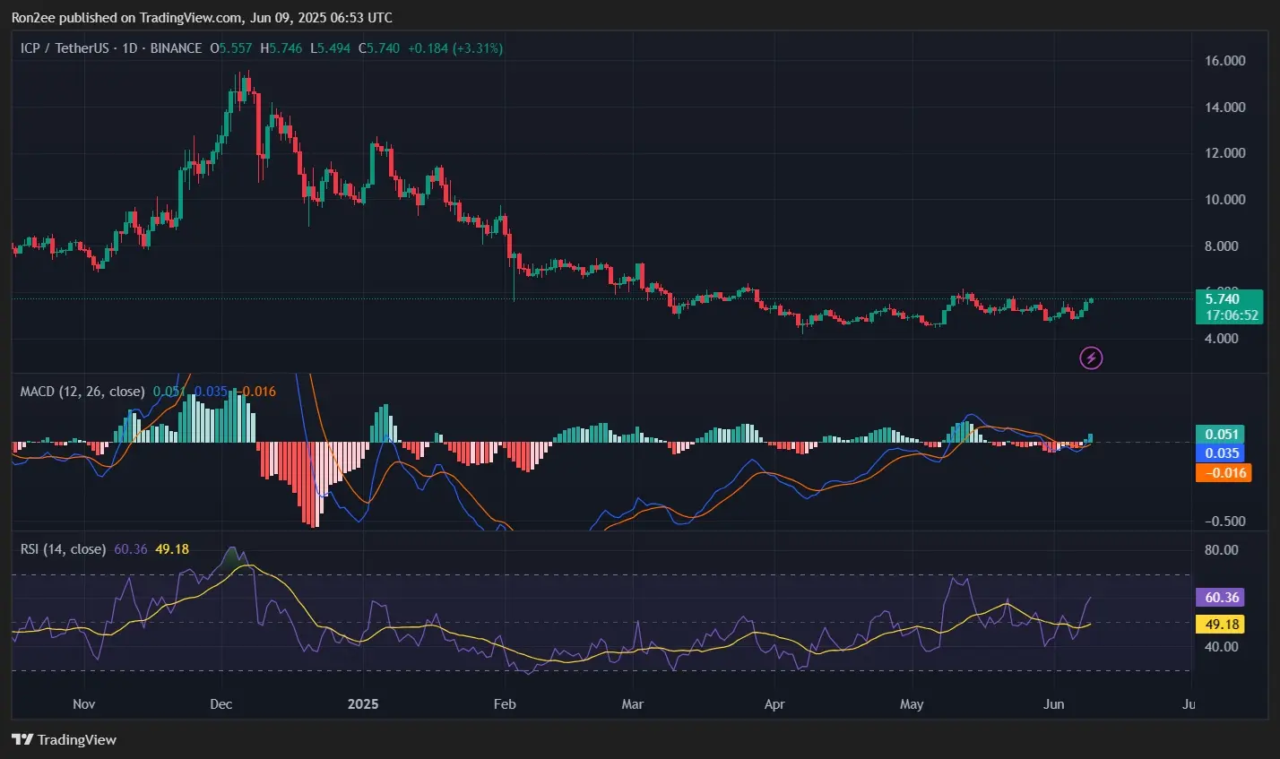
Task: Click the blue 0.035 MACD value label
Action: [1222, 453]
